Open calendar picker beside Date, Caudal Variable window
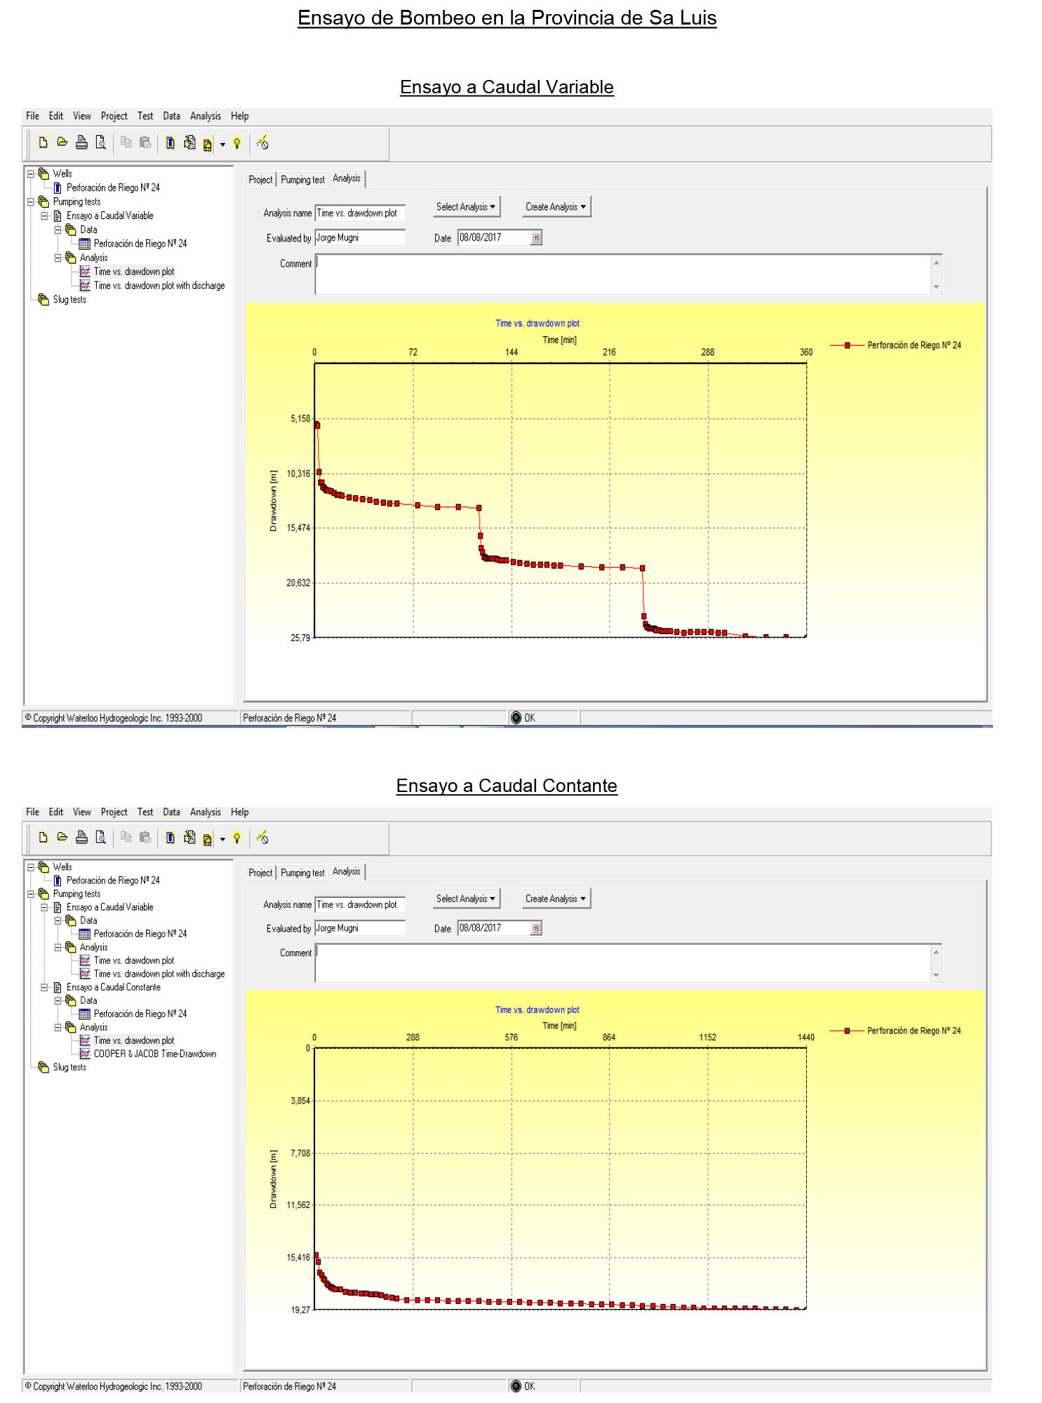Viewport: 1042px width, 1403px height. pyautogui.click(x=536, y=239)
